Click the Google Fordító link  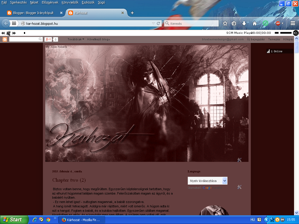pyautogui.click(x=212, y=188)
